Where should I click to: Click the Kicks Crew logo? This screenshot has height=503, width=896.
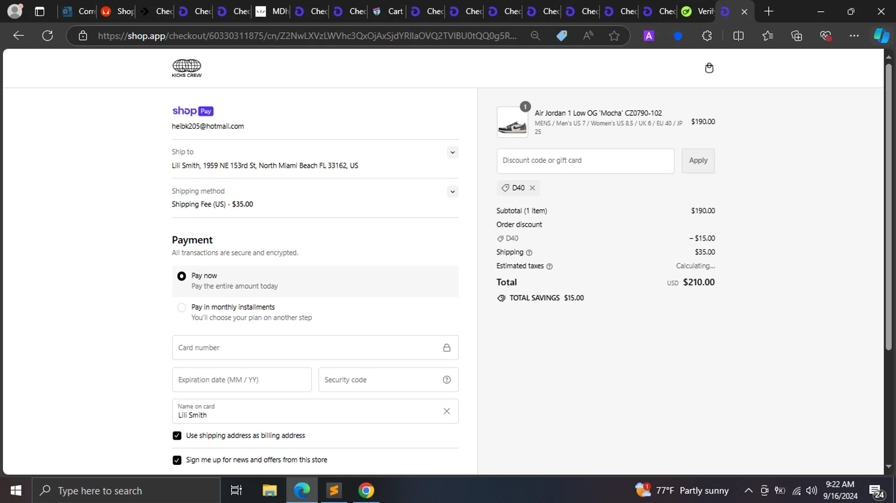pos(187,68)
